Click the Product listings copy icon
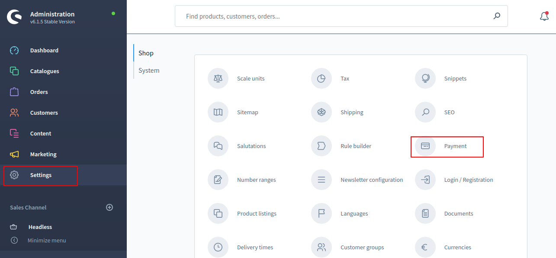Screen dimensions: 556x258 (x=218, y=214)
